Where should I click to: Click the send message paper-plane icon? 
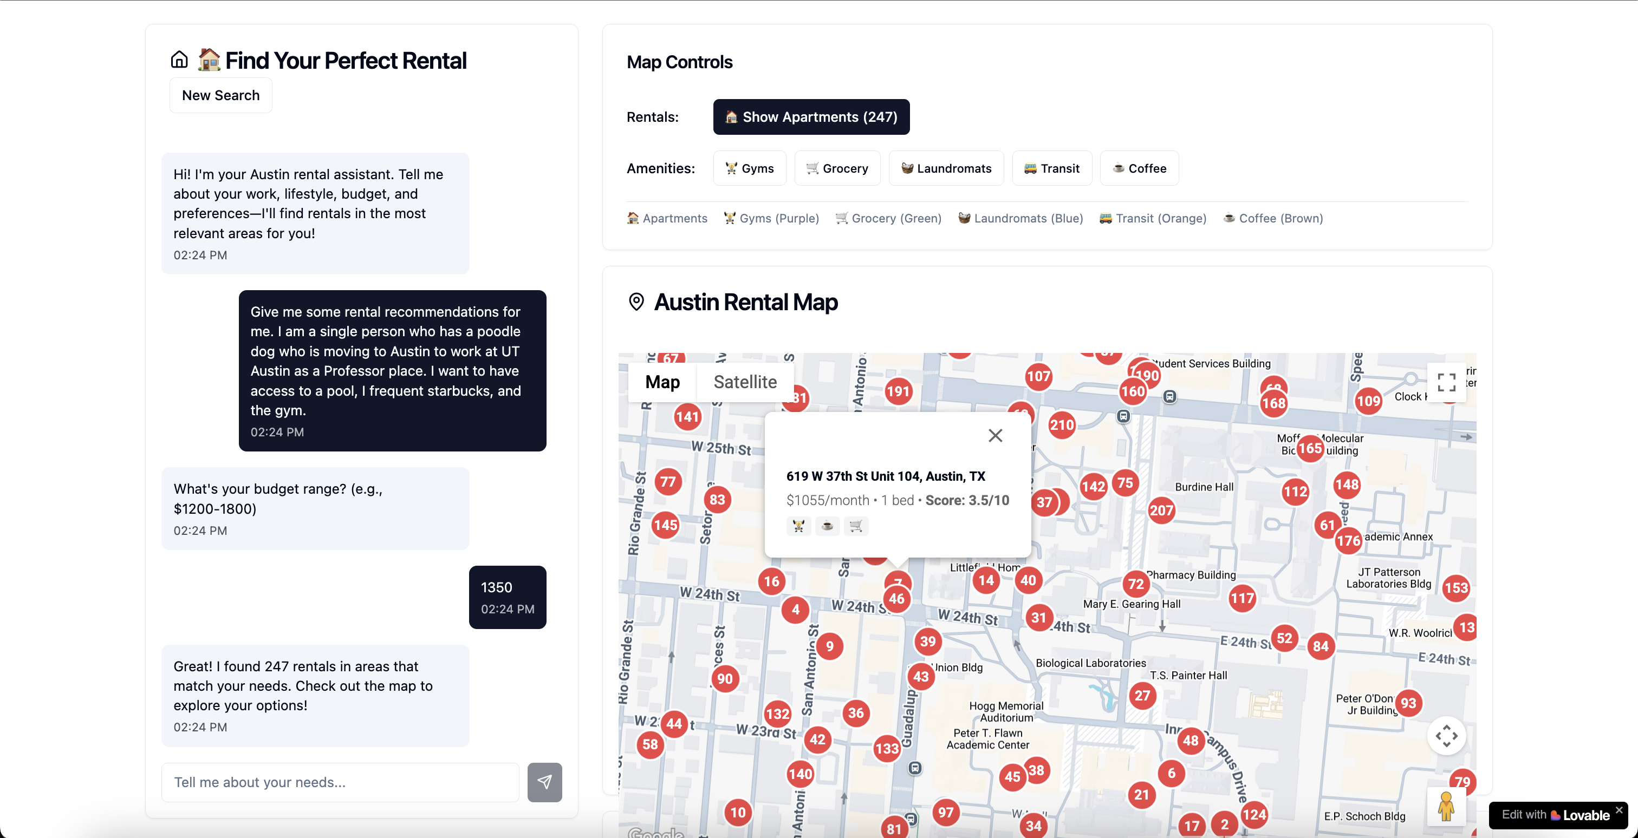544,782
